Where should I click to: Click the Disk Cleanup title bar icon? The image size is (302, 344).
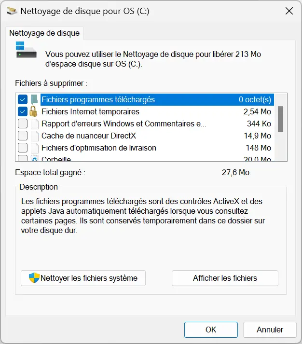(12, 11)
